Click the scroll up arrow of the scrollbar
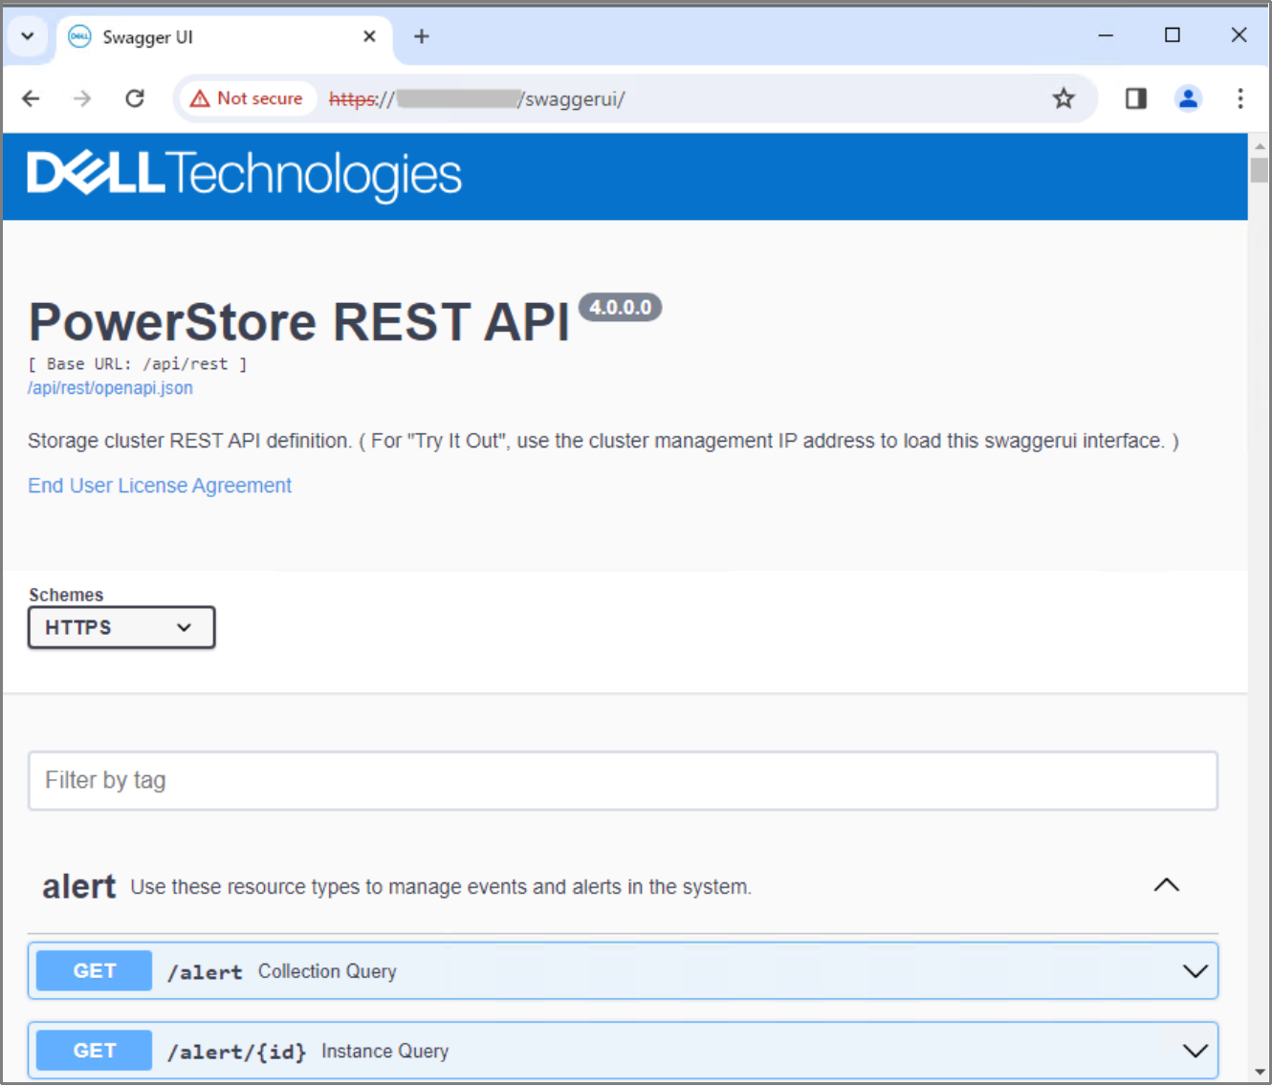This screenshot has width=1272, height=1086. tap(1260, 145)
